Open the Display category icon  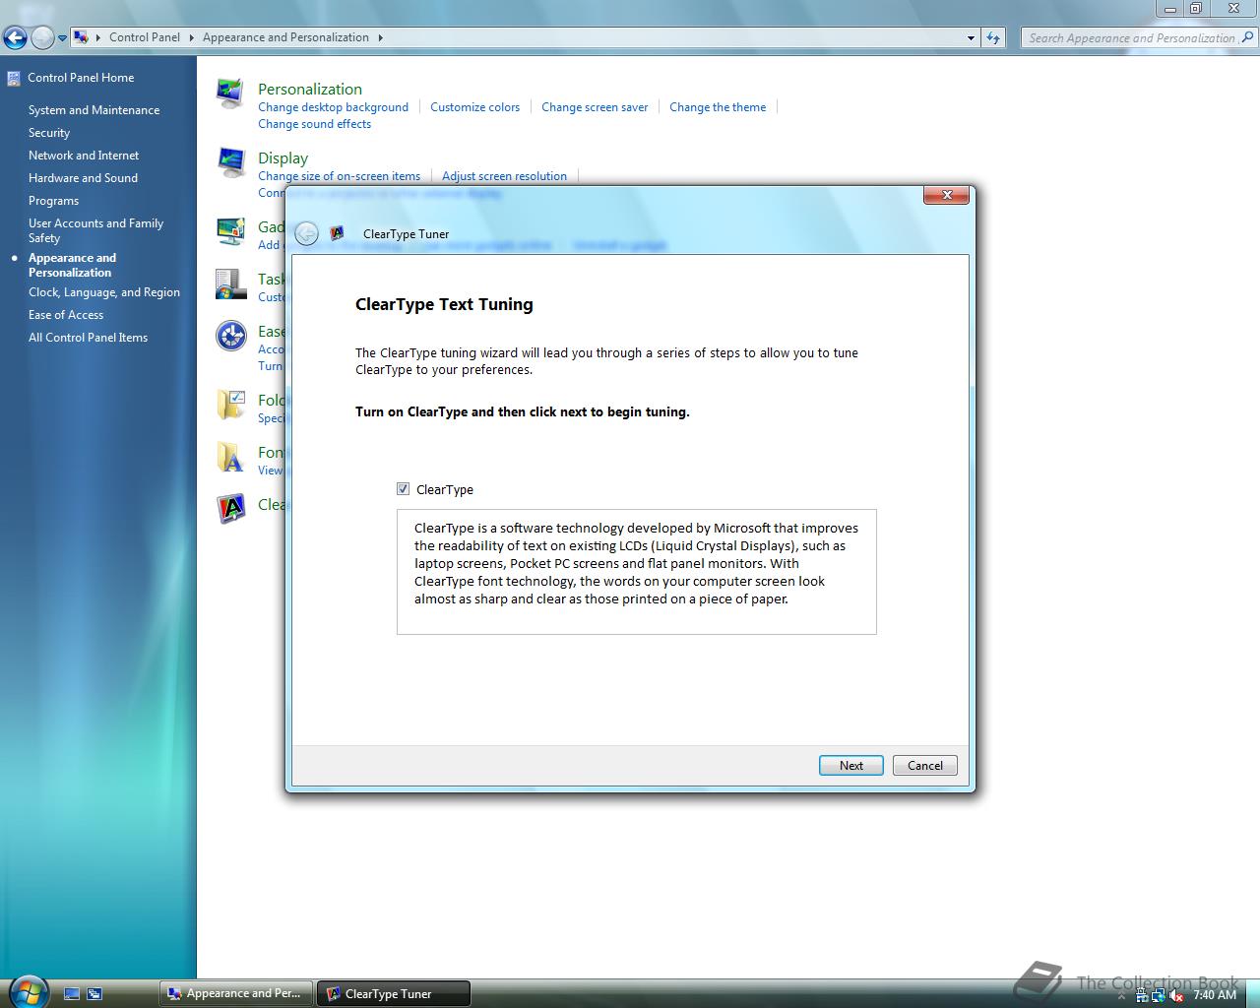coord(230,162)
